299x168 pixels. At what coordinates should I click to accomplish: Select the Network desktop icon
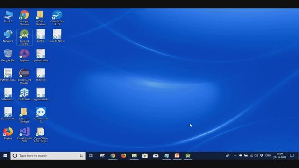tap(8, 36)
